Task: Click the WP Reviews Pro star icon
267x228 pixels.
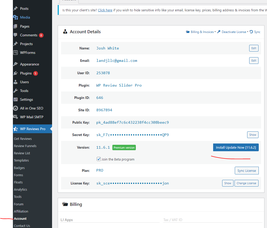Action: 15,129
